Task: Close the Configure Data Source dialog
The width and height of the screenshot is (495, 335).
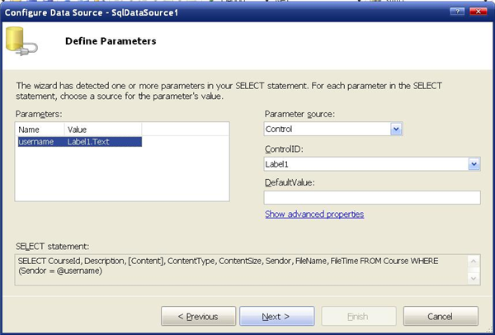Action: (478, 12)
